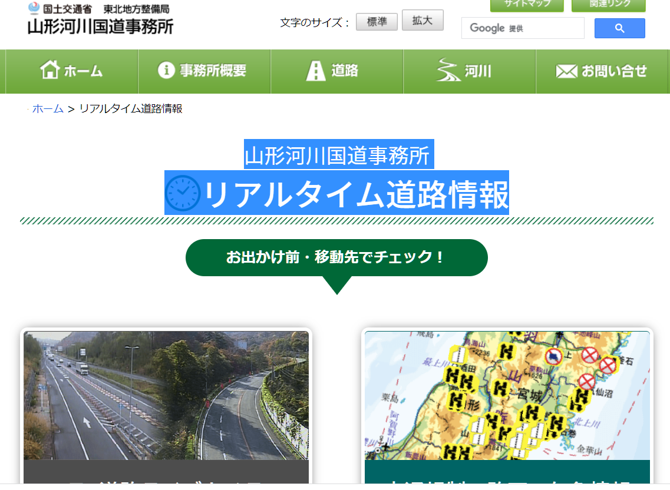The image size is (670, 490).
Task: Click the river icon on 河川
Action: point(445,71)
